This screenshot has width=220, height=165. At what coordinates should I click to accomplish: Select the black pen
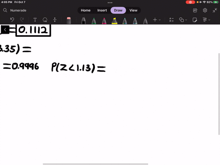tap(83, 21)
